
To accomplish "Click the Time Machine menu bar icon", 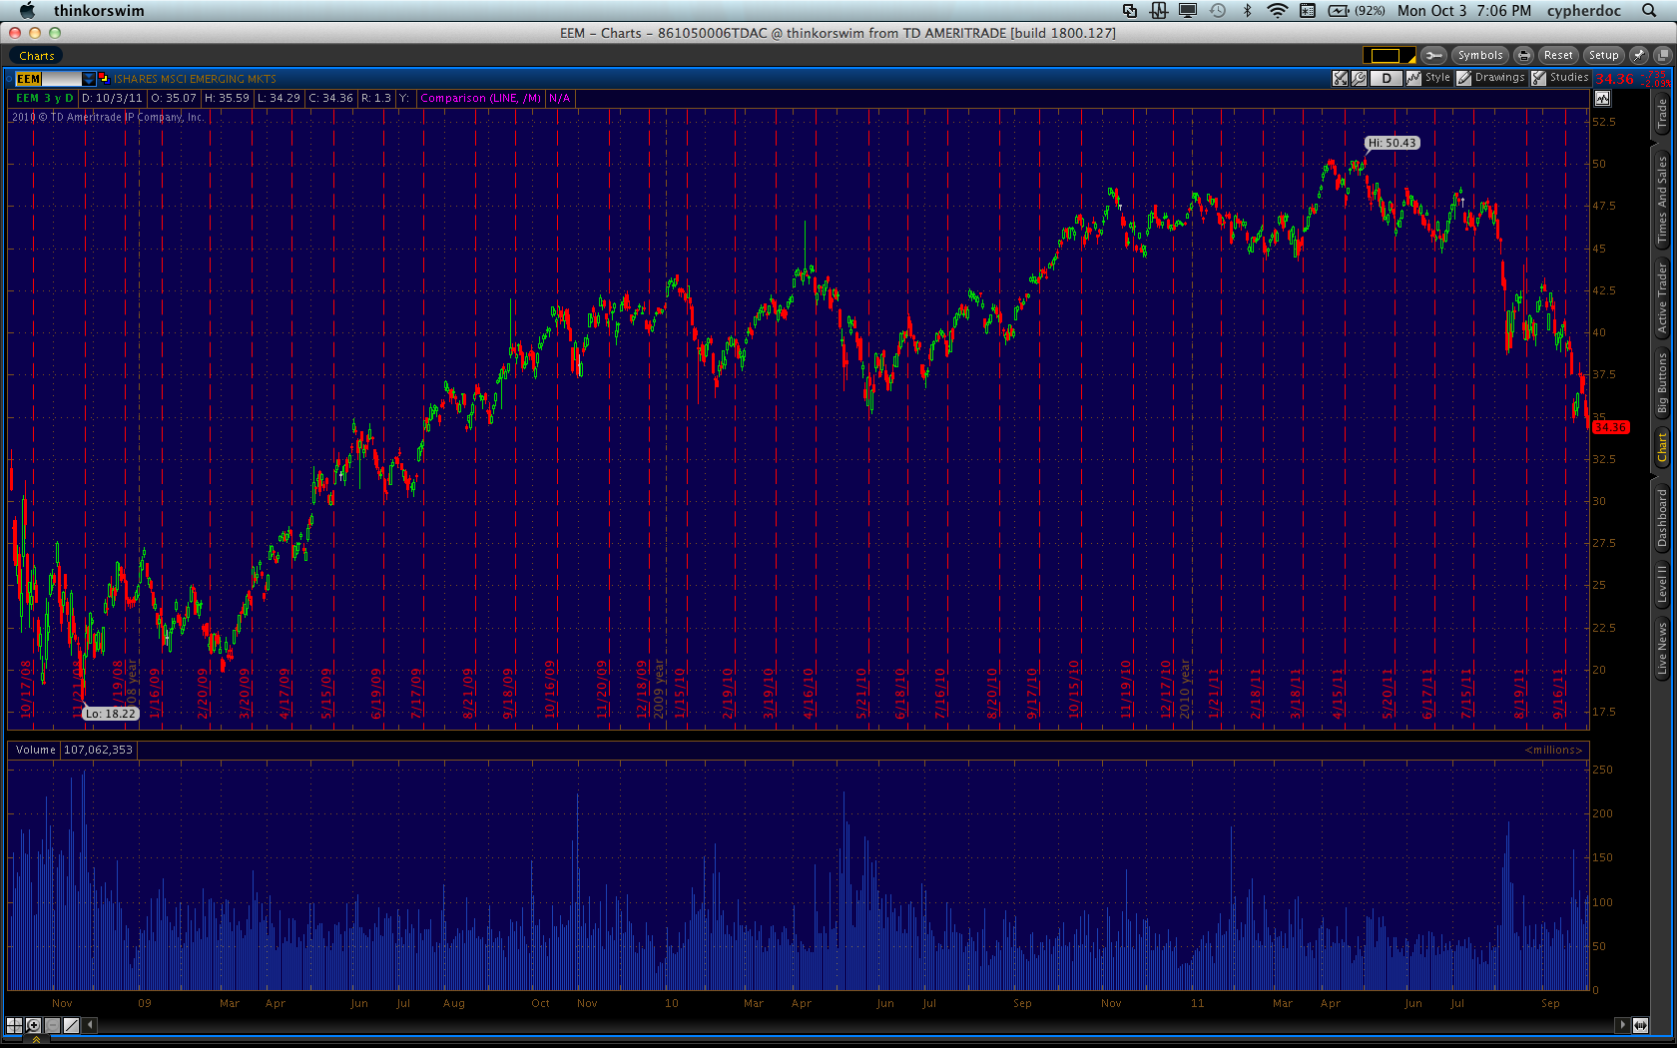I will [1218, 11].
